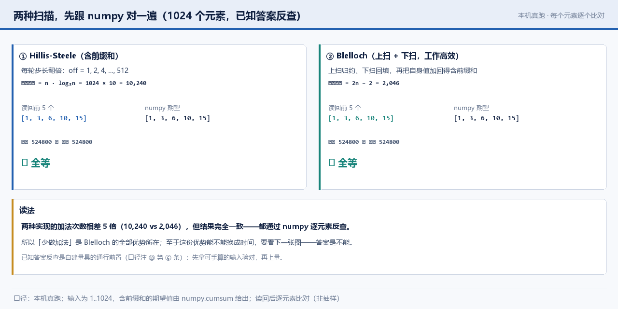Select black numpy expected array in Blelloch card
The image size is (618, 309).
487,118
